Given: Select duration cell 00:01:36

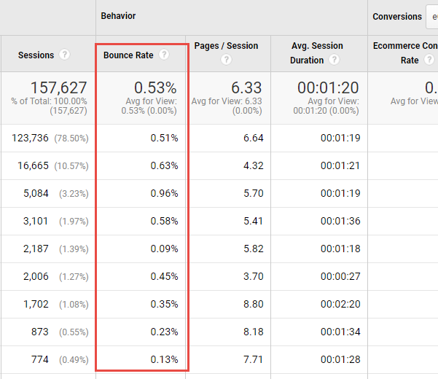Looking at the screenshot, I should point(340,221).
